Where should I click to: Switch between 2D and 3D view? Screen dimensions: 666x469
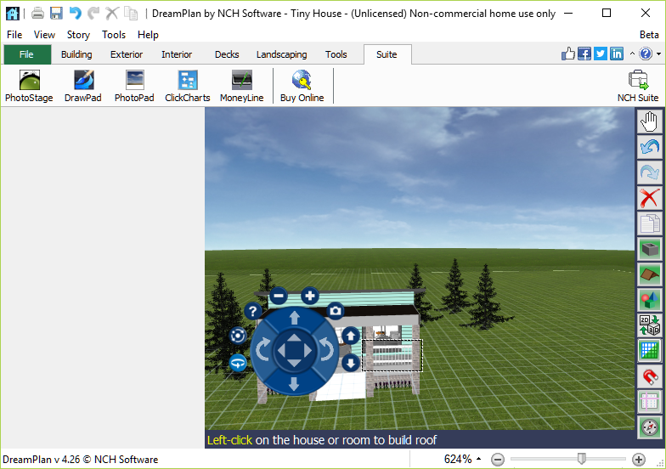(x=650, y=325)
